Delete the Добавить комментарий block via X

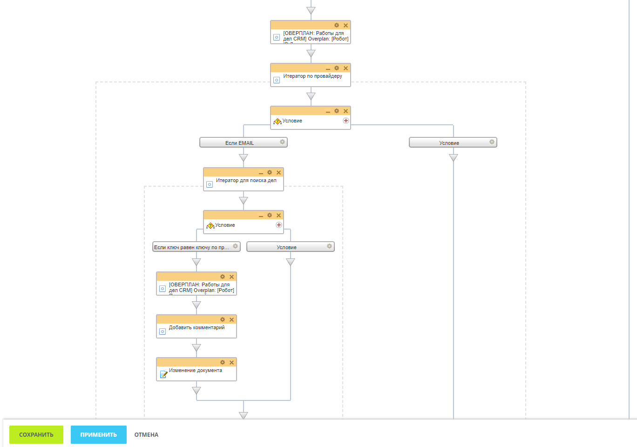click(231, 319)
